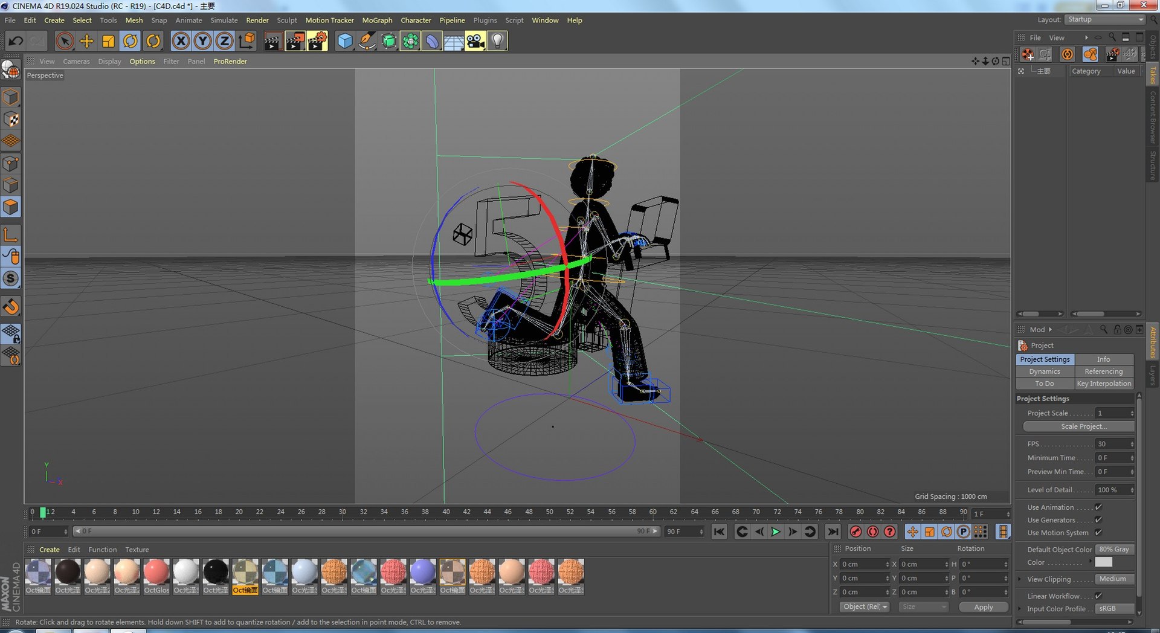This screenshot has width=1160, height=633.
Task: Click Render View clapperboard icon
Action: [x=272, y=41]
